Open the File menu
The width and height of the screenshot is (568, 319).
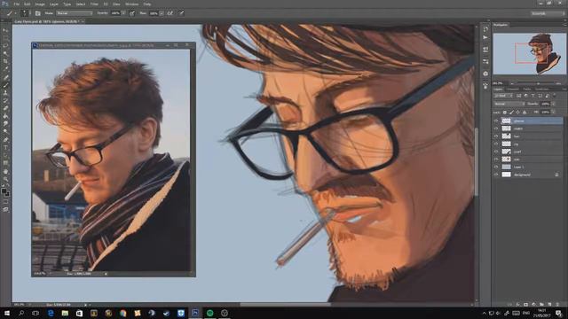(x=17, y=4)
